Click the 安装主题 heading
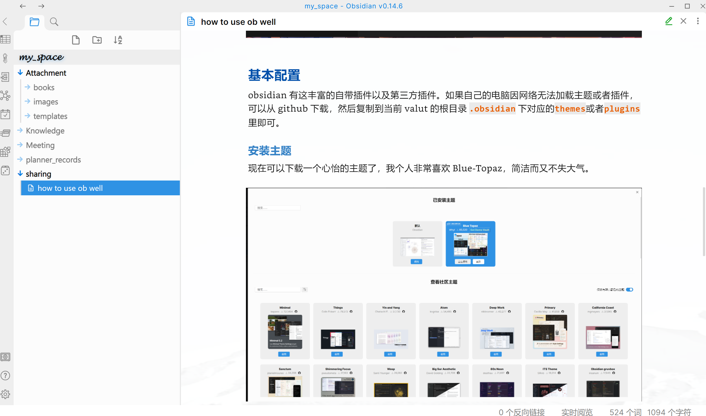This screenshot has height=416, width=706. [x=270, y=151]
